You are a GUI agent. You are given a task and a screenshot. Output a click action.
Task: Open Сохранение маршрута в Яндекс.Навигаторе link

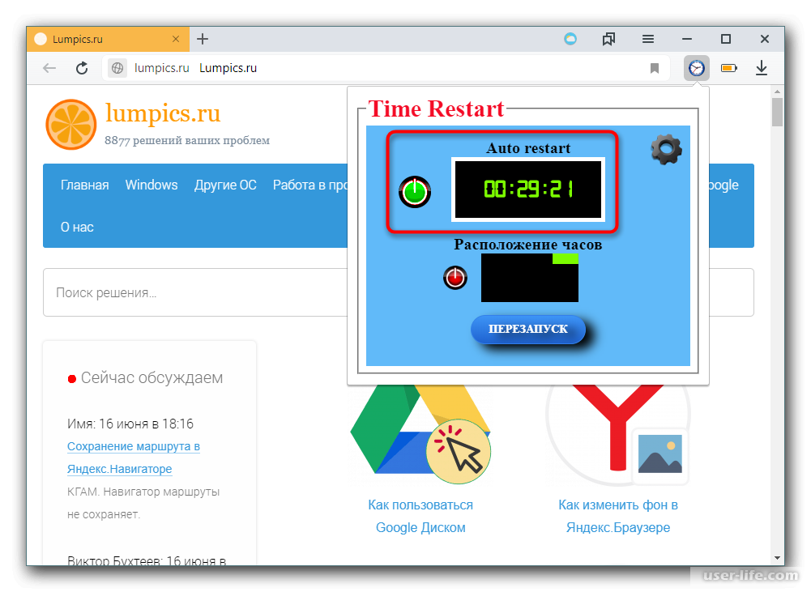coord(134,458)
